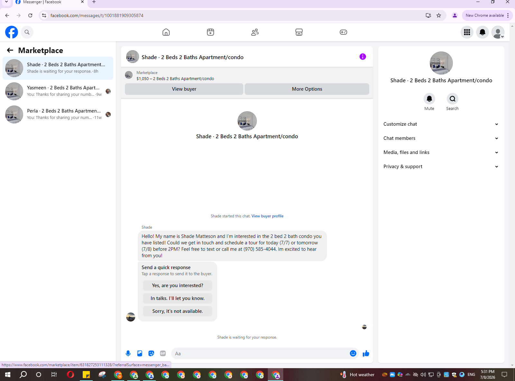Click the More Options button
Viewport: 515px width, 381px height.
point(307,89)
